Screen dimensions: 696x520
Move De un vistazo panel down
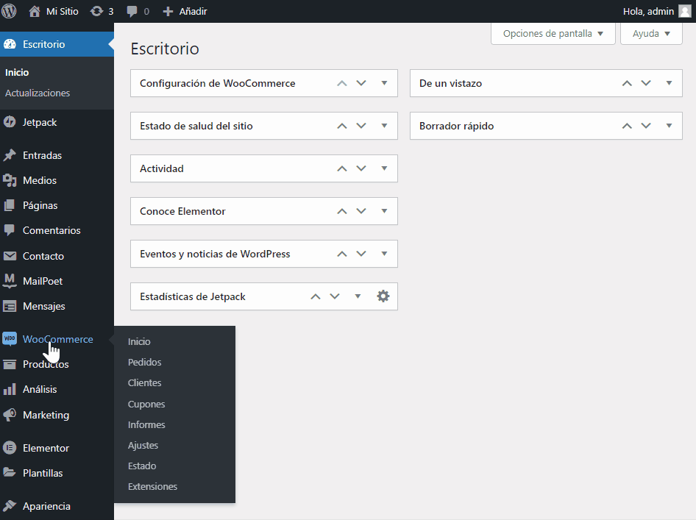[646, 83]
